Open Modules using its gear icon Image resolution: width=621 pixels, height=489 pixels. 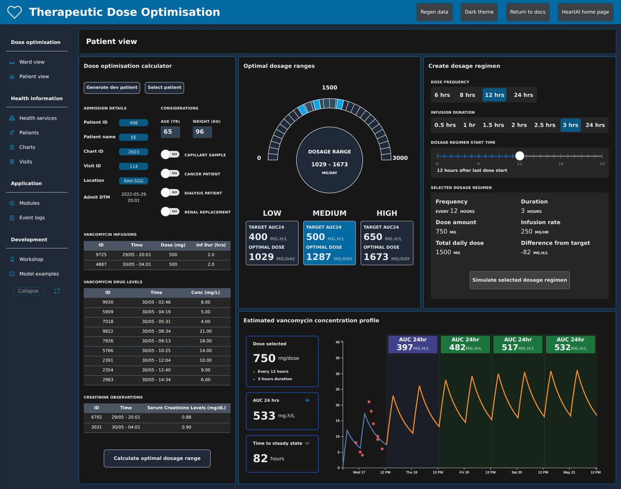click(11, 203)
